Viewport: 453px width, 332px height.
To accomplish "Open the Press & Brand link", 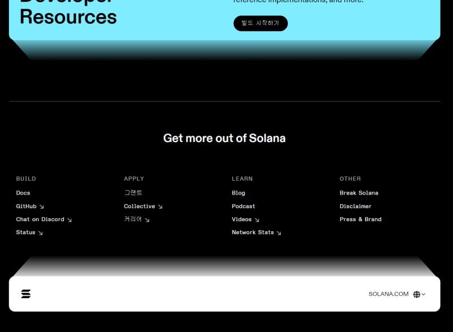I will pyautogui.click(x=361, y=219).
